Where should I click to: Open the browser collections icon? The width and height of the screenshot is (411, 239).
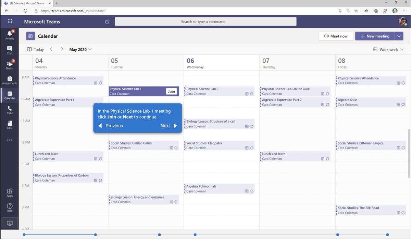click(x=376, y=11)
